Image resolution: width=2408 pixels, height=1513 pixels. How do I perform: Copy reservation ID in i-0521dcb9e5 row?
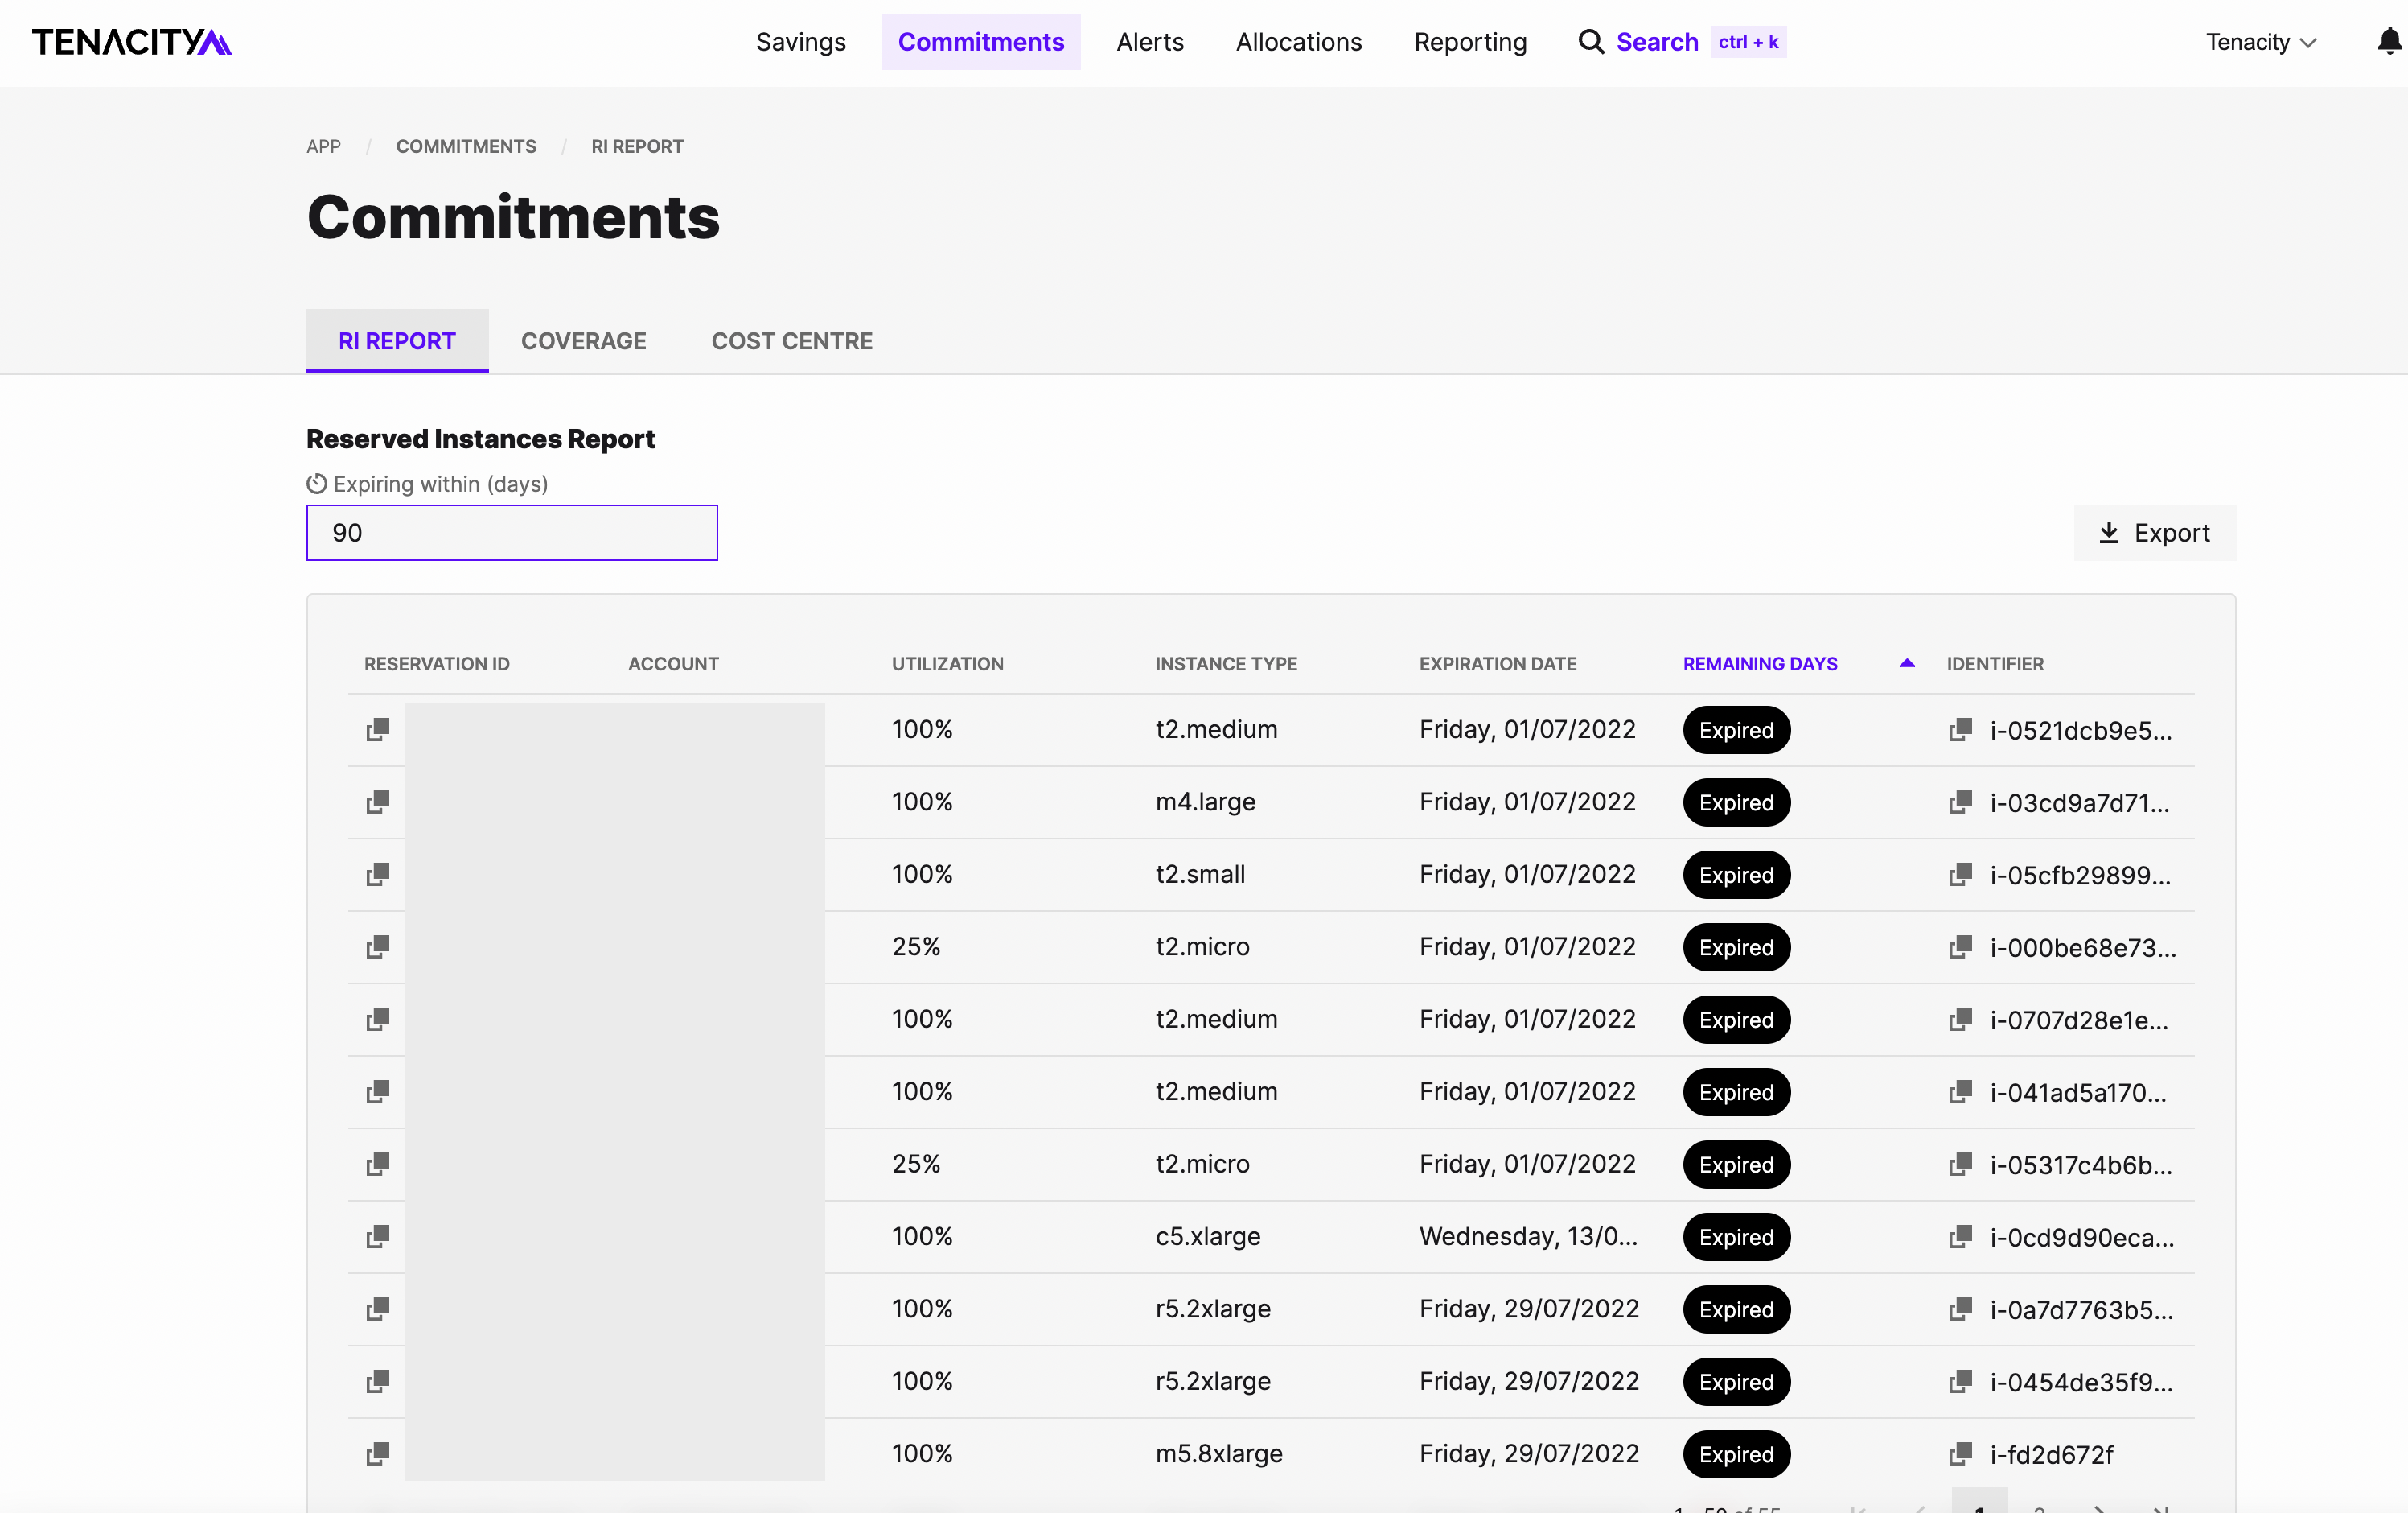click(377, 729)
